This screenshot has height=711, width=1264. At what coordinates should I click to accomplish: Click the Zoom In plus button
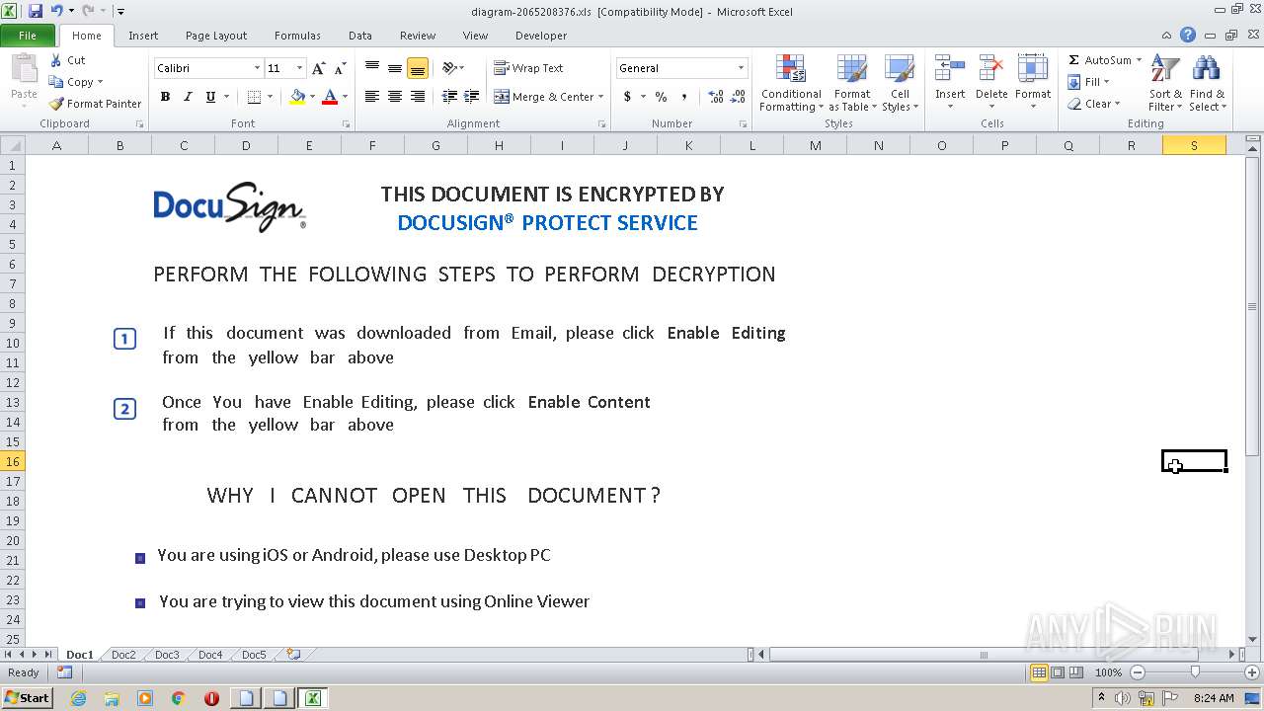[1251, 672]
